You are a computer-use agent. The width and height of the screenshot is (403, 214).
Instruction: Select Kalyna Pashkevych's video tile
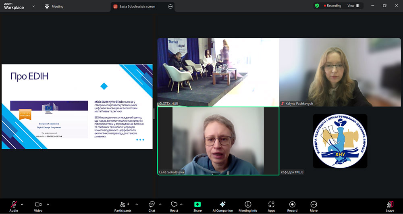click(x=340, y=73)
